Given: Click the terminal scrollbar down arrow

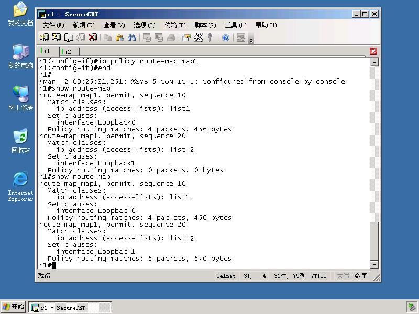Looking at the screenshot, I should [374, 265].
